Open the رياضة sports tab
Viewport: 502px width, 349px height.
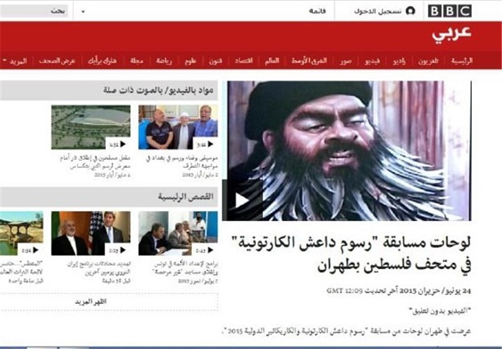pos(164,61)
